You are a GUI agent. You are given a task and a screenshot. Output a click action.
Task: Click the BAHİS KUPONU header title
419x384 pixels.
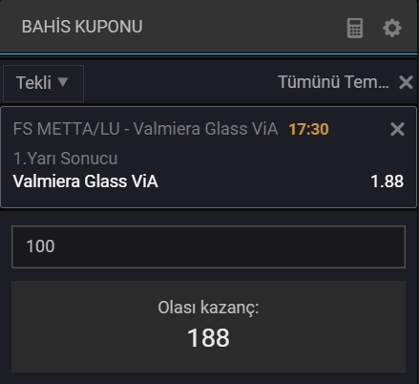(82, 27)
